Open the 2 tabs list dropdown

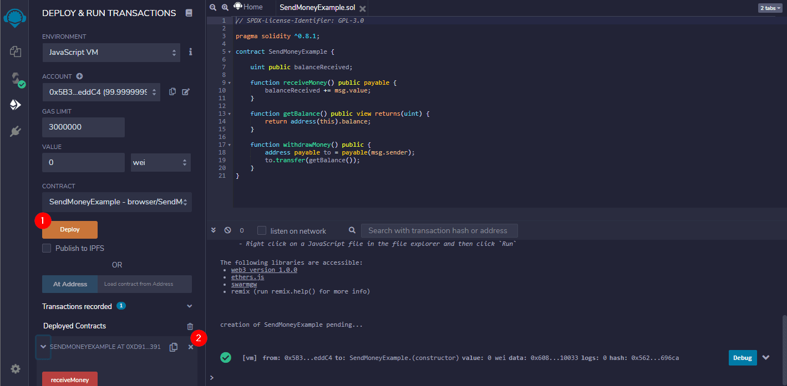(770, 8)
